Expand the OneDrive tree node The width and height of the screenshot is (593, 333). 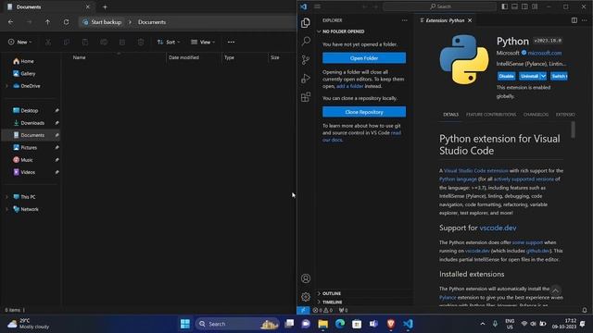point(6,86)
